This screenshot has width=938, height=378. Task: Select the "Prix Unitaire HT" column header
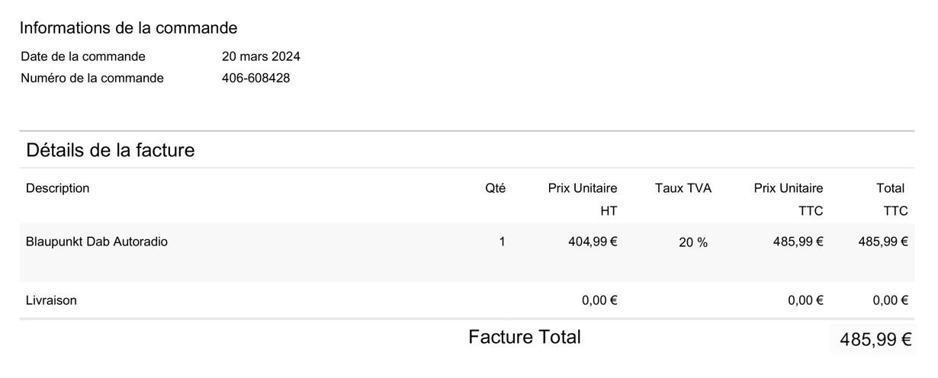(x=583, y=198)
